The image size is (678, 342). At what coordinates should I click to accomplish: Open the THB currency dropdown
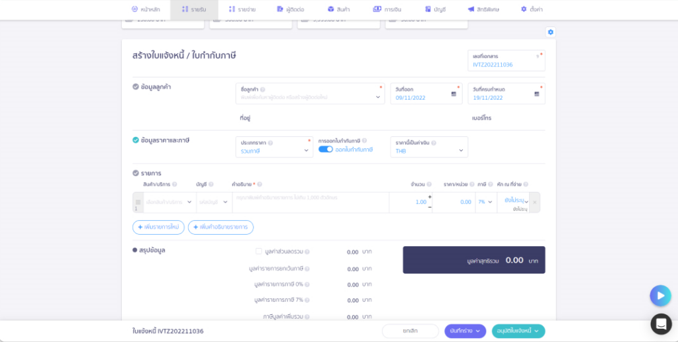tap(429, 148)
